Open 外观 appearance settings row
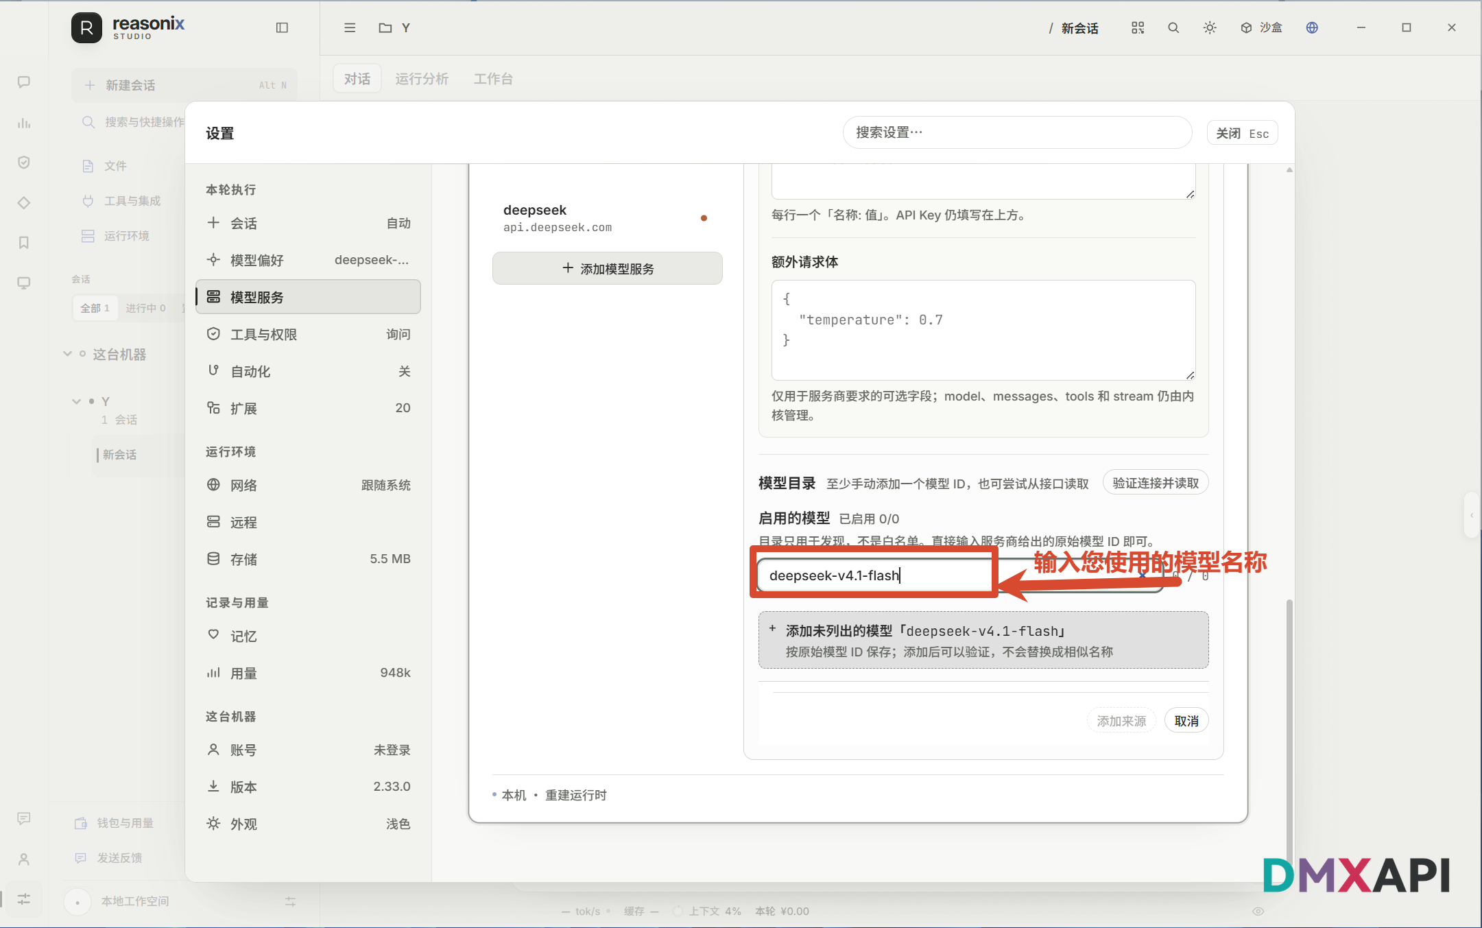Screen dimensions: 1482x928 [x=308, y=824]
